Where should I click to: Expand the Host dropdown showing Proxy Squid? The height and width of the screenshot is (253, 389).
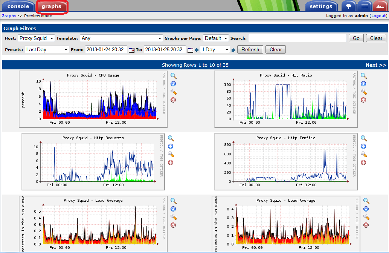coord(36,38)
